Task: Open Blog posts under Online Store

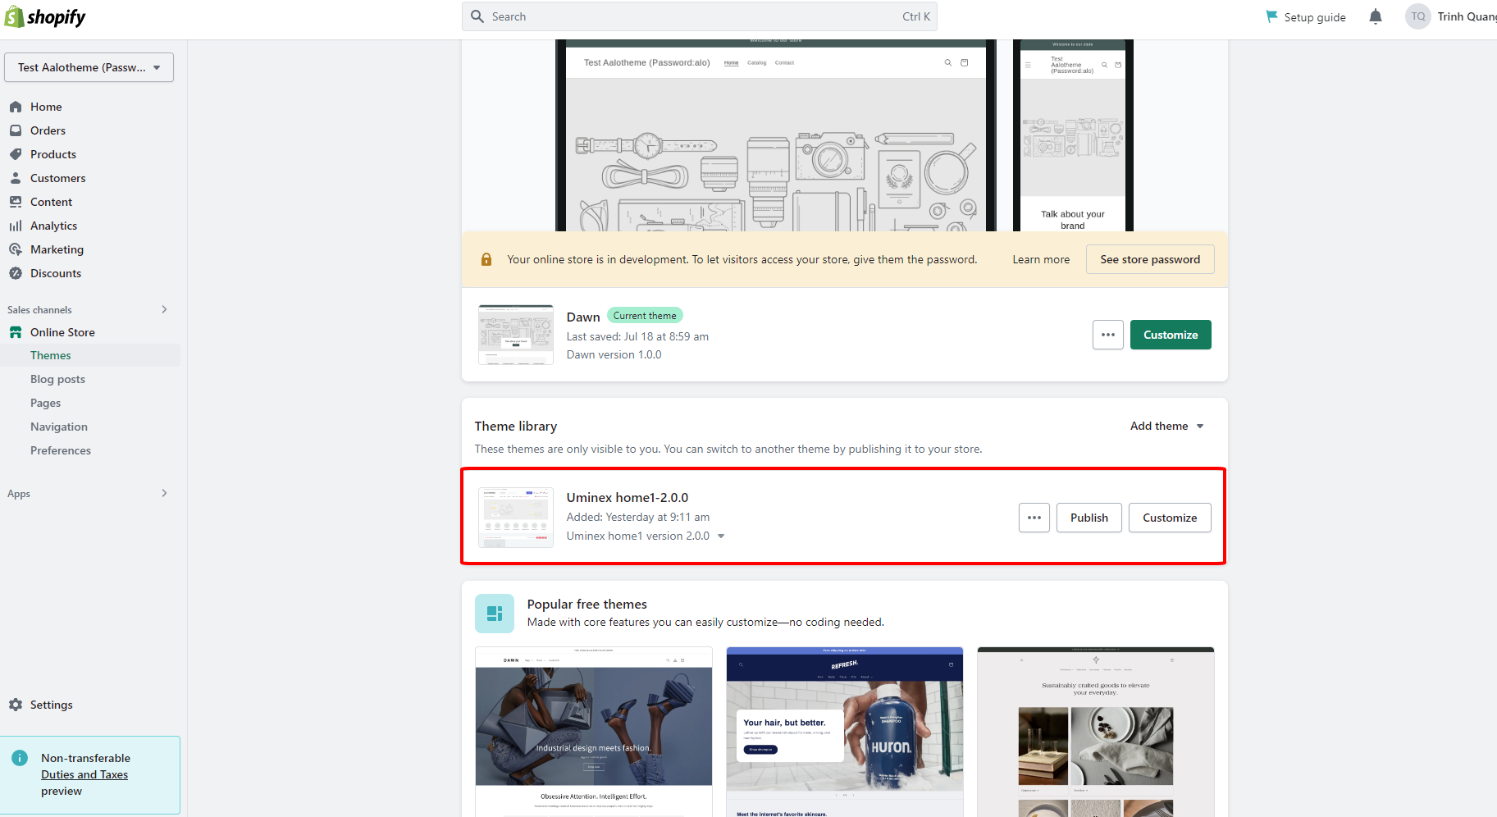Action: (57, 379)
